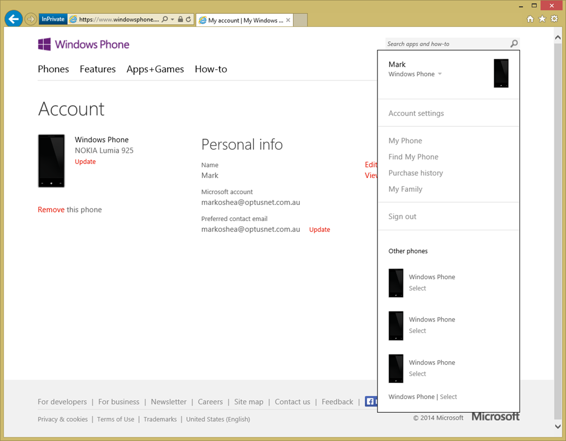This screenshot has height=441, width=566.
Task: Expand the Windows Phone dropdown under Mark
Action: pyautogui.click(x=440, y=74)
